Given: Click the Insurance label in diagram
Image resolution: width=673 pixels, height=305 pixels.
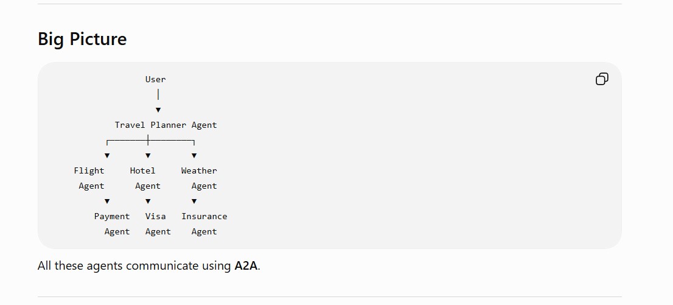Looking at the screenshot, I should point(204,216).
